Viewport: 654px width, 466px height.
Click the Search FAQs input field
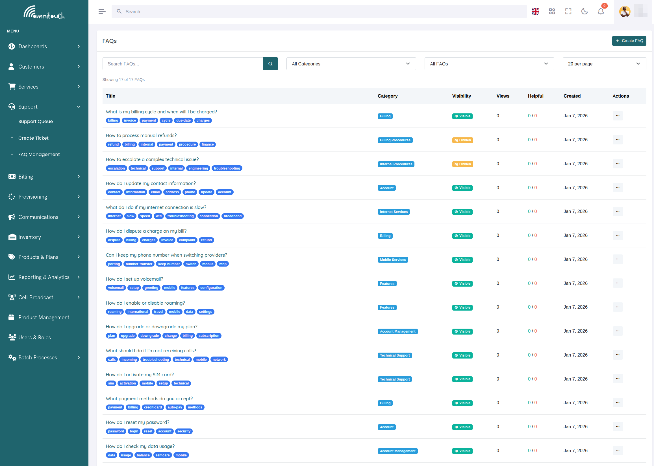click(182, 64)
